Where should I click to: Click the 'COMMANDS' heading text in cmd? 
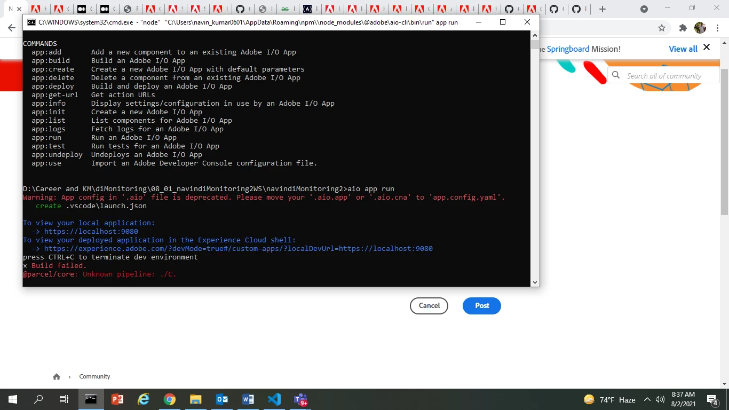click(x=40, y=44)
